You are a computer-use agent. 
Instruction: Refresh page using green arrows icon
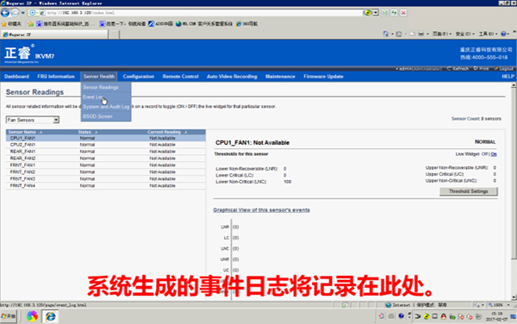pos(394,13)
